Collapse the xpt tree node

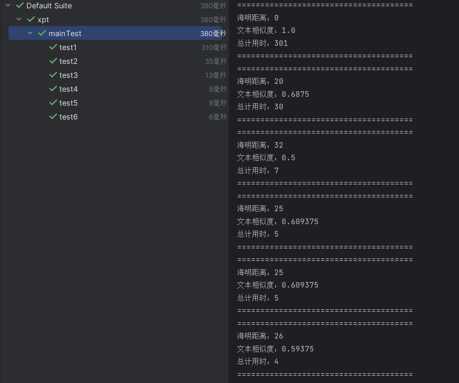[19, 19]
